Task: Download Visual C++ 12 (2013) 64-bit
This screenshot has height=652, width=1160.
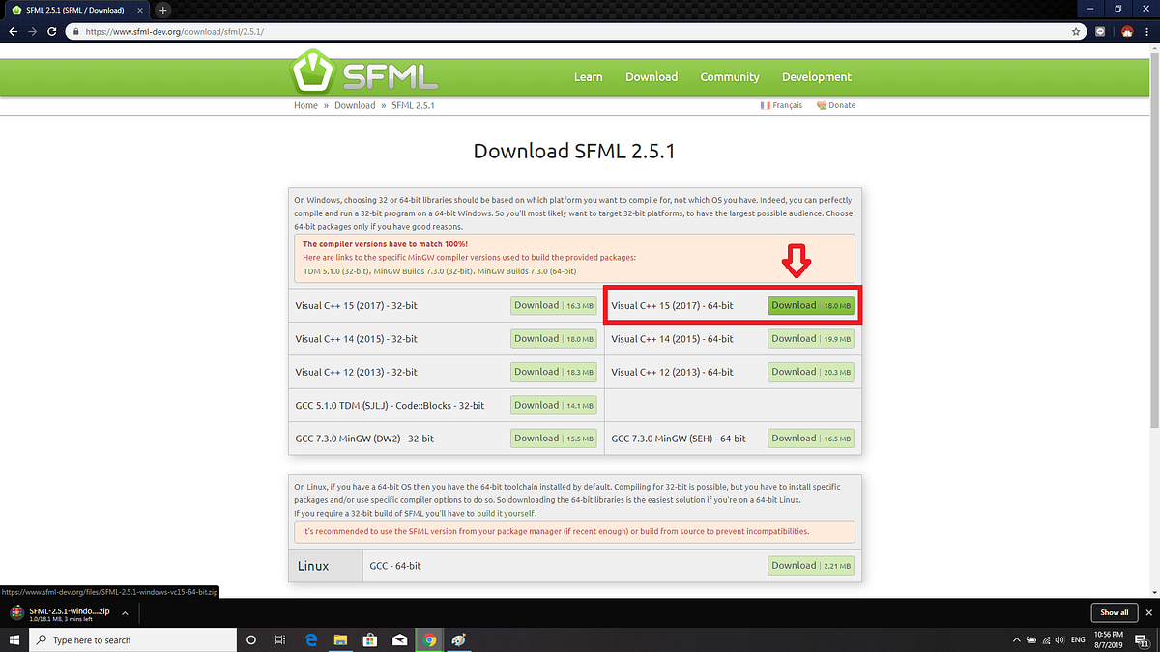Action: (811, 372)
